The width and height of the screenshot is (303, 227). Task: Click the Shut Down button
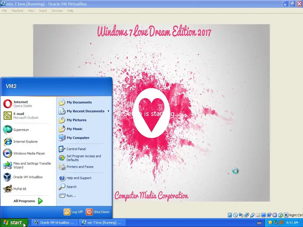point(98,212)
